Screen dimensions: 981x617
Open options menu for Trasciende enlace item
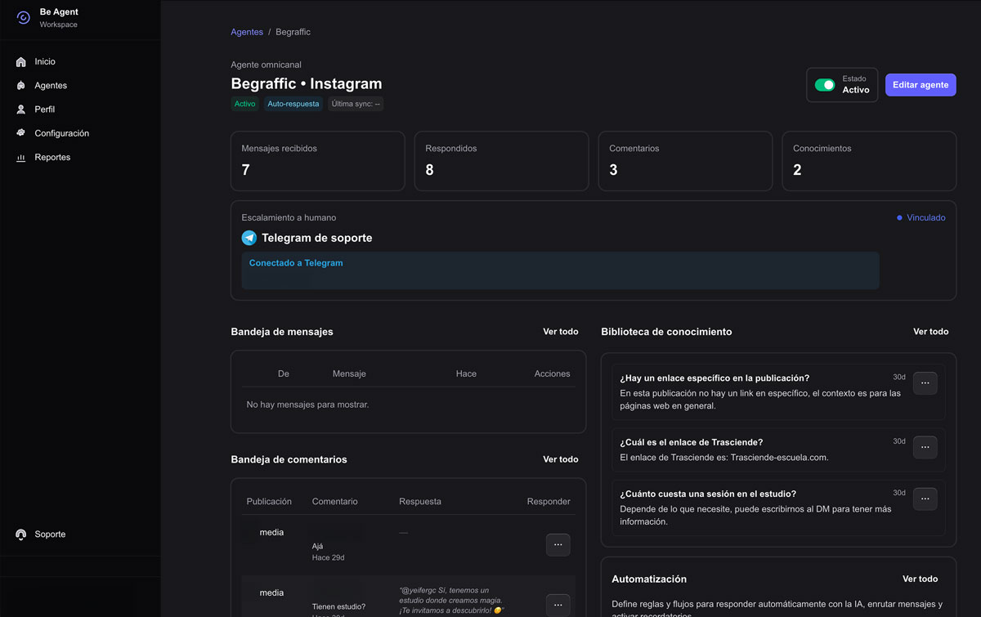[925, 447]
